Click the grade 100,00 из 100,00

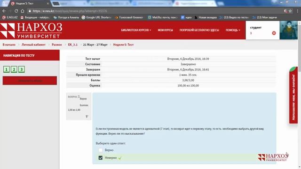click(188, 85)
